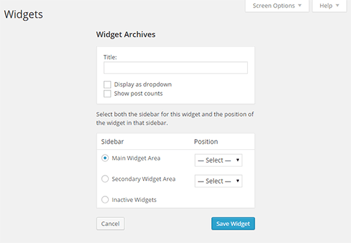Image resolution: width=351 pixels, height=243 pixels.
Task: Open Main Widget Area position dropdown
Action: (x=218, y=160)
